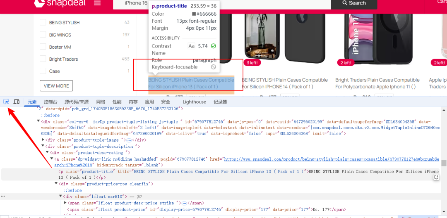Viewport: 447px width, 218px height.
Task: Click the '3 left!' badge
Action: coord(252,62)
